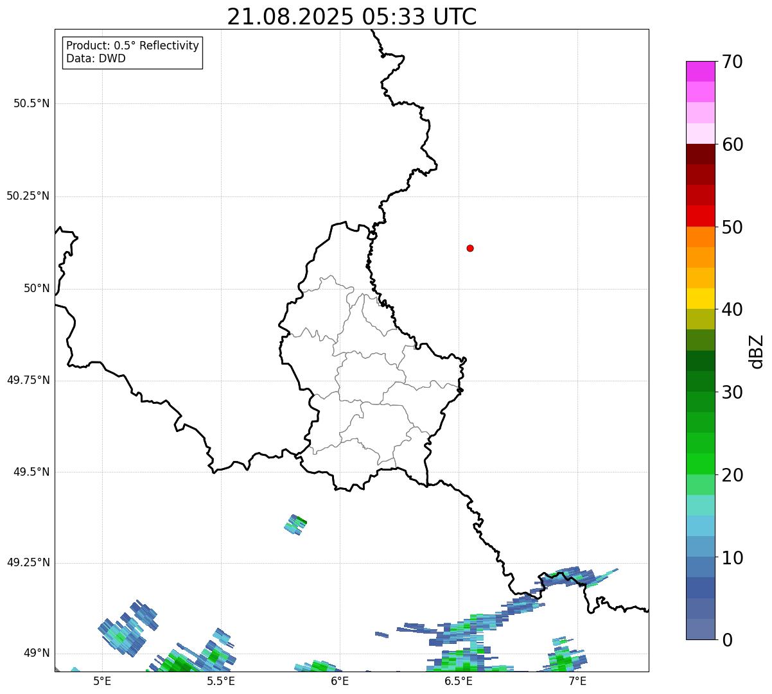
Task: Click the 'Data: DWD' text in legend box
Action: pyautogui.click(x=96, y=58)
